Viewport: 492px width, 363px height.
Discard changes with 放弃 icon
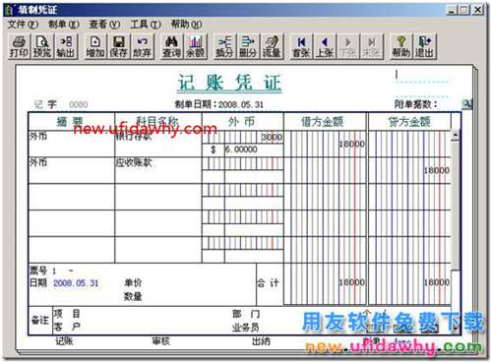142,46
